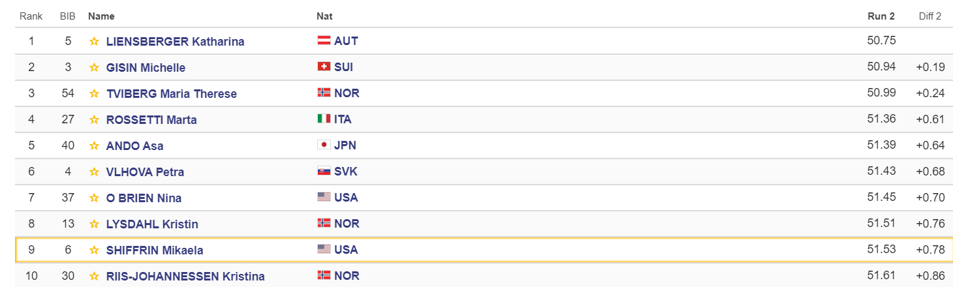
Task: Click the star icon beside ANDO Asa
Action: tap(94, 146)
